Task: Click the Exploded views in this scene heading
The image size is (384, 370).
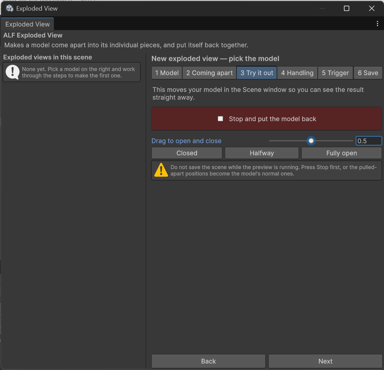Action: pos(48,57)
